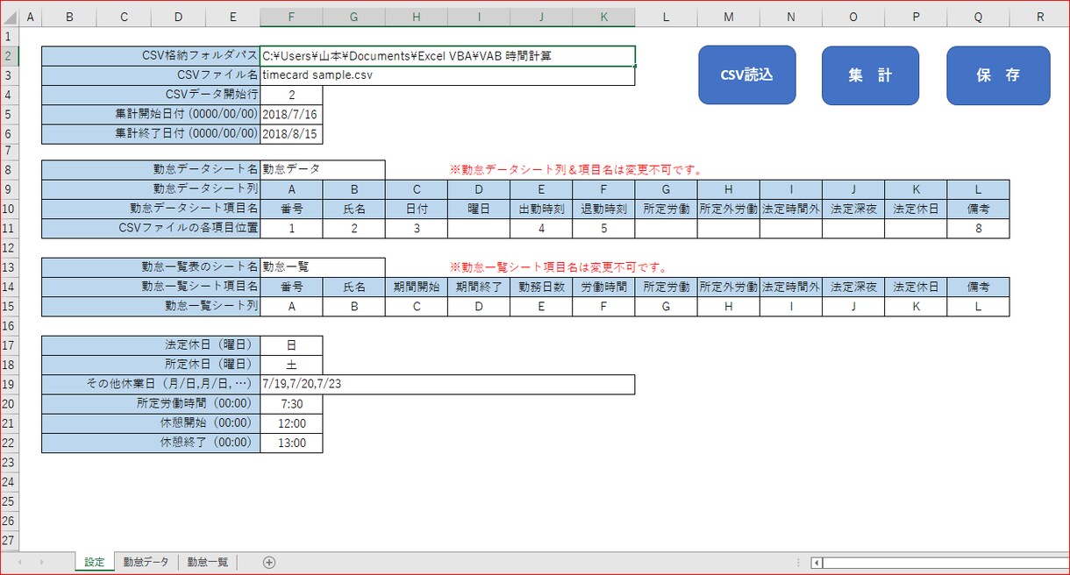Open the 勤怠一覧 sheet tab
Screen dimensions: 1070x575
coord(208,562)
